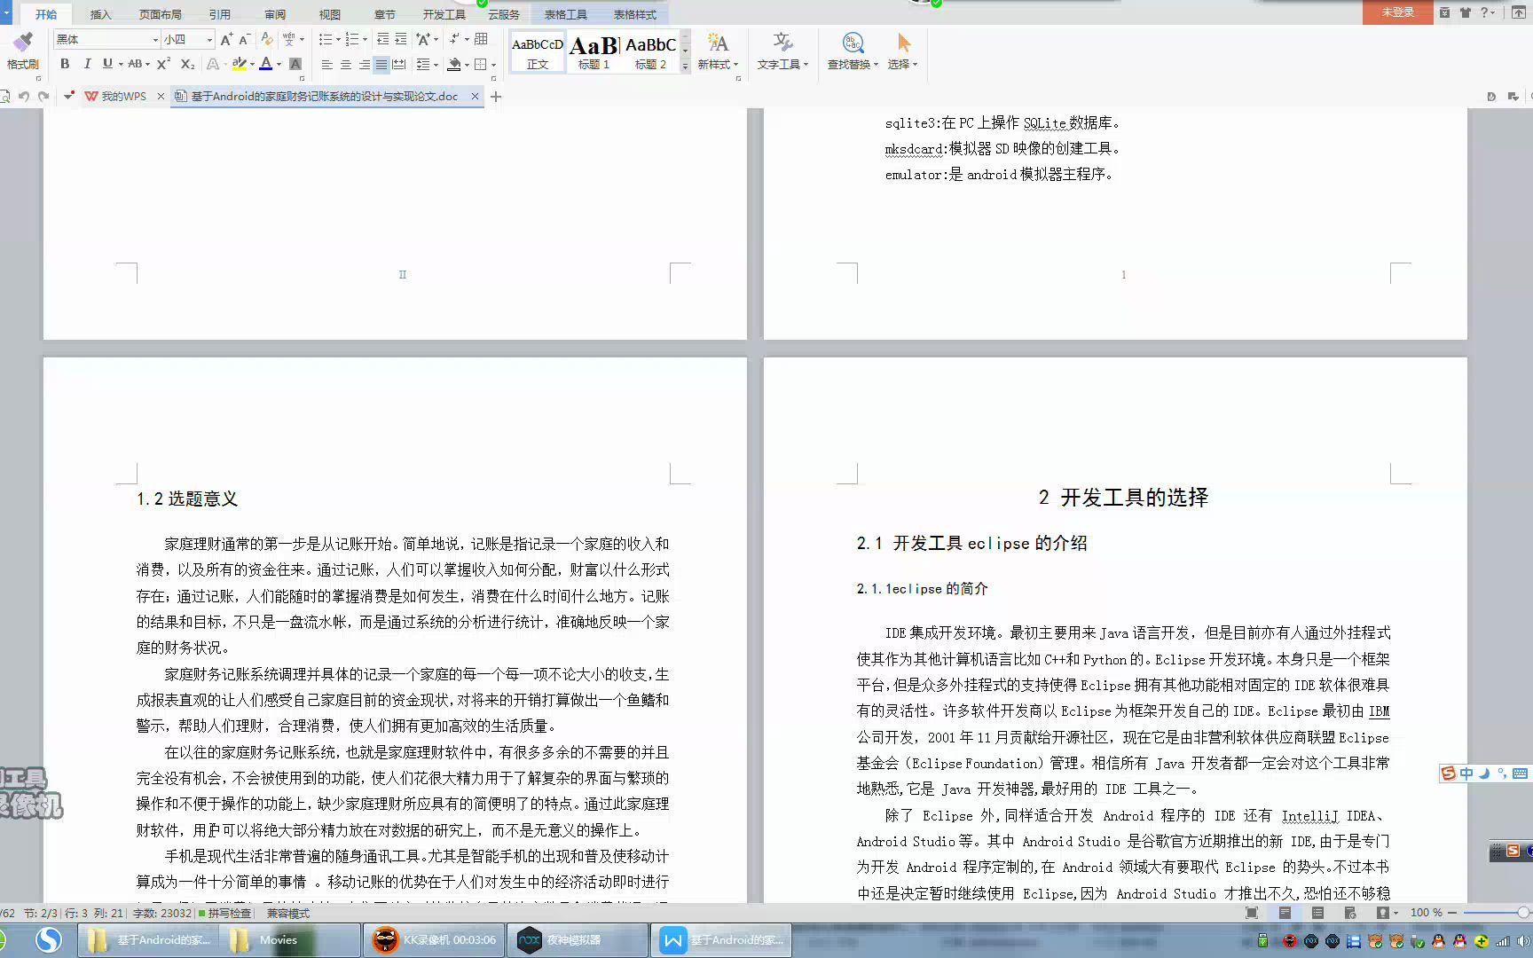Image resolution: width=1533 pixels, height=958 pixels.
Task: Click the 100% zoom level value
Action: 1426,913
